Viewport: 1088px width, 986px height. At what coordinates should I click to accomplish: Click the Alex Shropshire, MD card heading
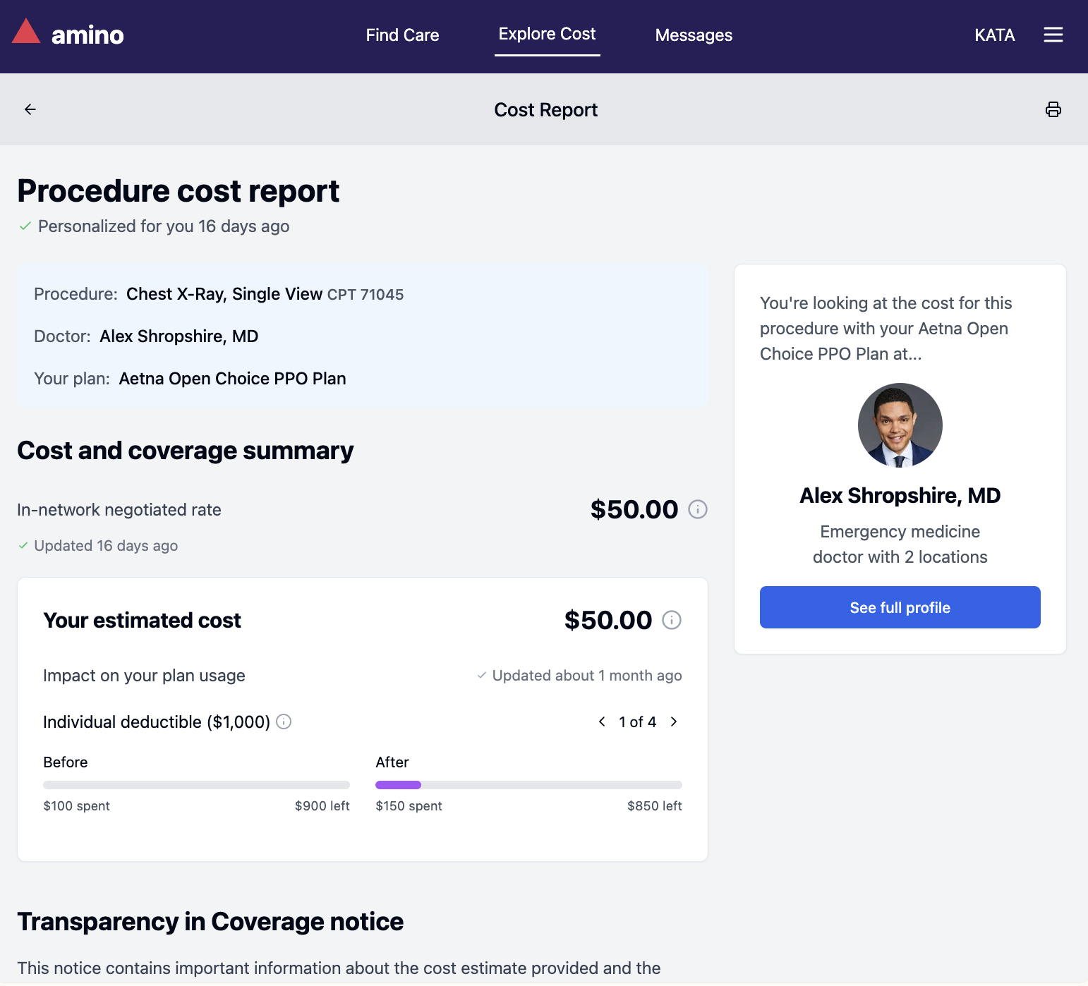coord(900,496)
